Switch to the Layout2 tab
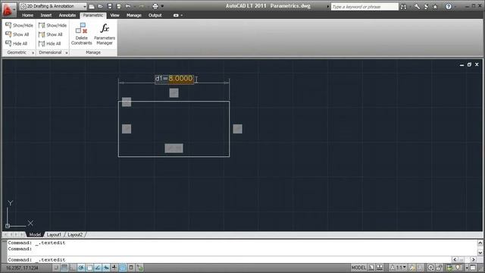485x273 pixels. [75, 234]
